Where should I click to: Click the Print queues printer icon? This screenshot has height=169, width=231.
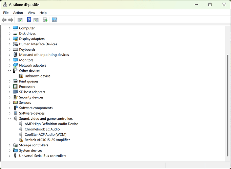tap(15, 81)
